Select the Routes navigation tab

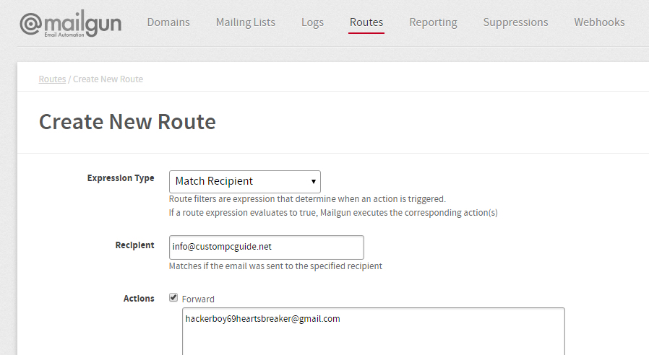(366, 22)
